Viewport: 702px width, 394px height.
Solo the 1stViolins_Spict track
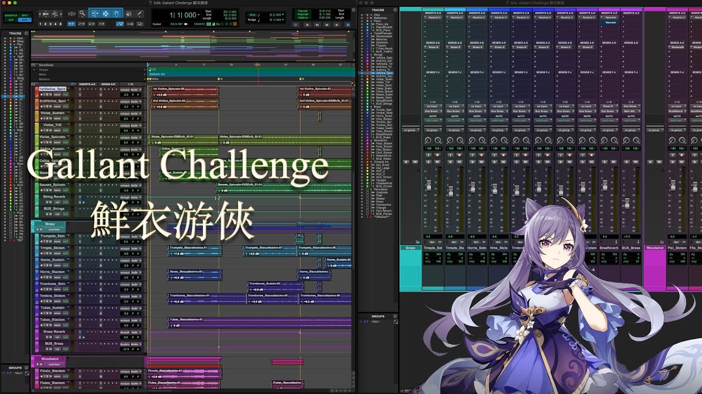pos(47,94)
